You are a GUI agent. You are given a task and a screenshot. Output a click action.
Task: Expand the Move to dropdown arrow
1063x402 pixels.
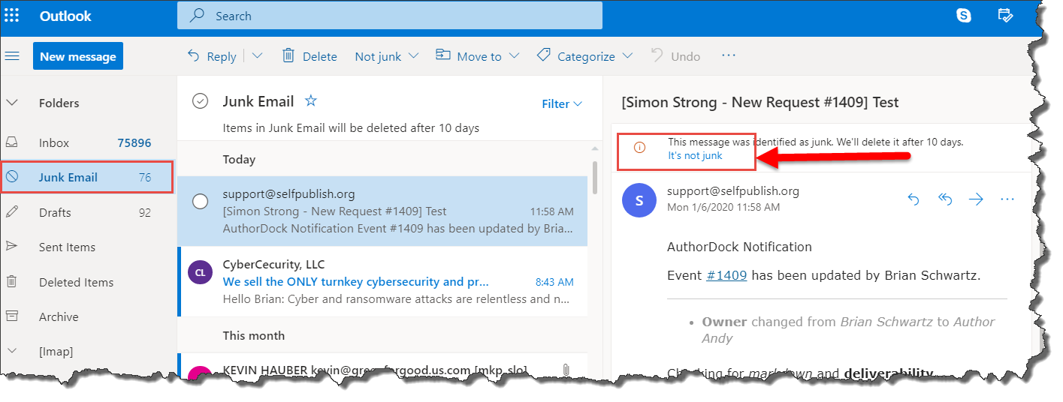514,55
